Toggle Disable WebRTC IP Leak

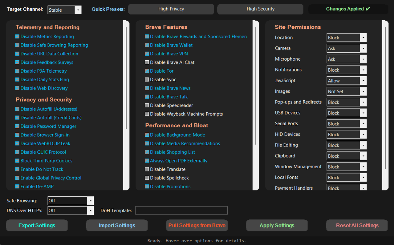coord(43,144)
